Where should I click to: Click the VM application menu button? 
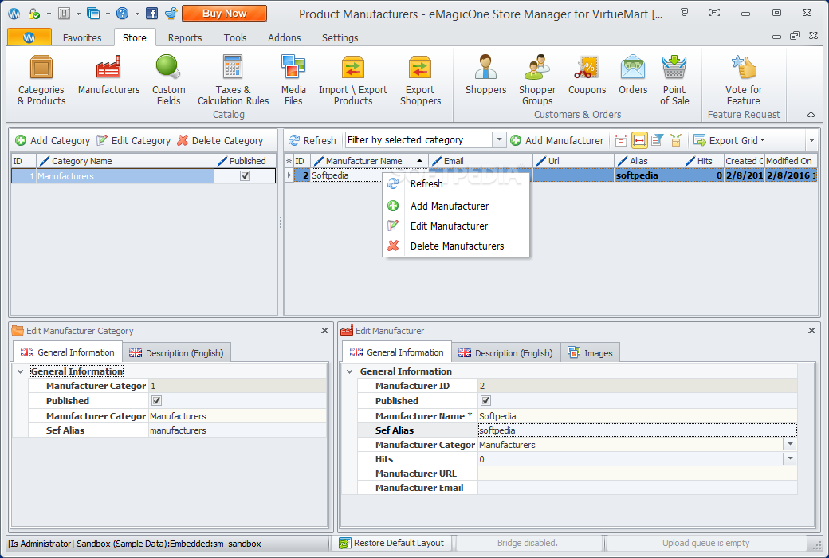[x=29, y=37]
